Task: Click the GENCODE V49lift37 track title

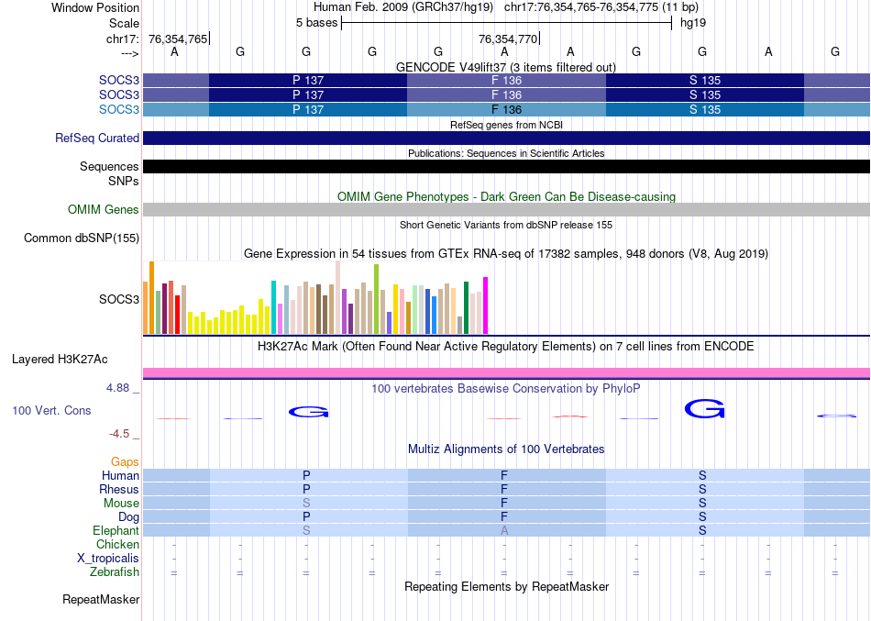Action: 505,67
